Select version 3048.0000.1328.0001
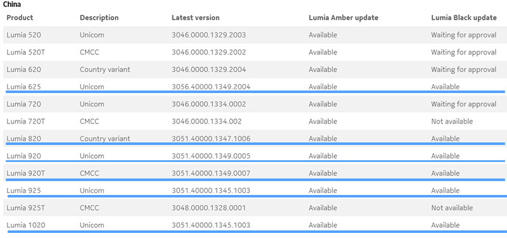The width and height of the screenshot is (507, 238). point(209,208)
